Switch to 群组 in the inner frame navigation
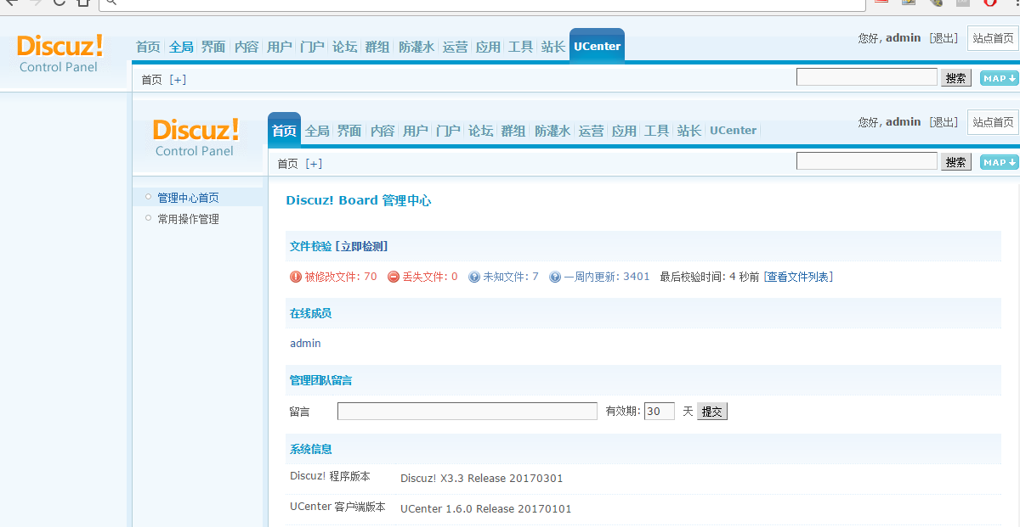The image size is (1020, 527). [513, 131]
